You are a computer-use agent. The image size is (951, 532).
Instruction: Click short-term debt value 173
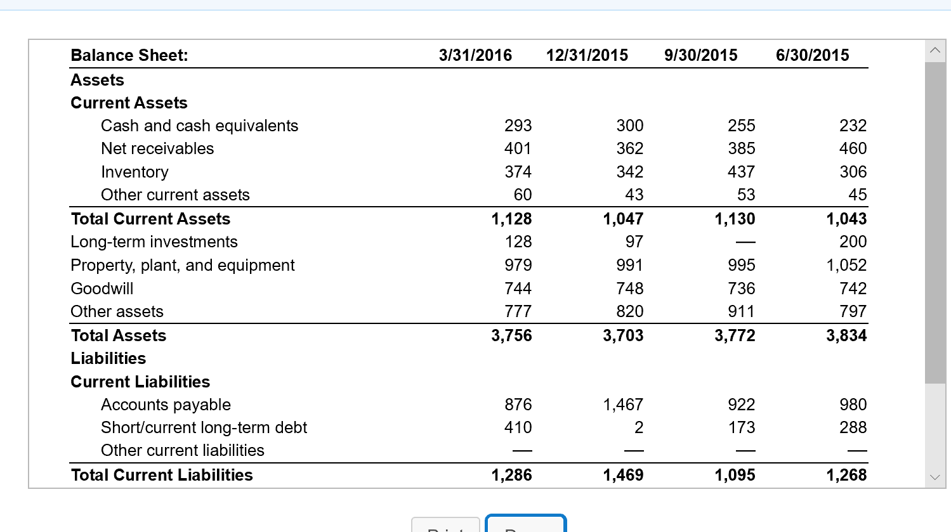point(742,427)
